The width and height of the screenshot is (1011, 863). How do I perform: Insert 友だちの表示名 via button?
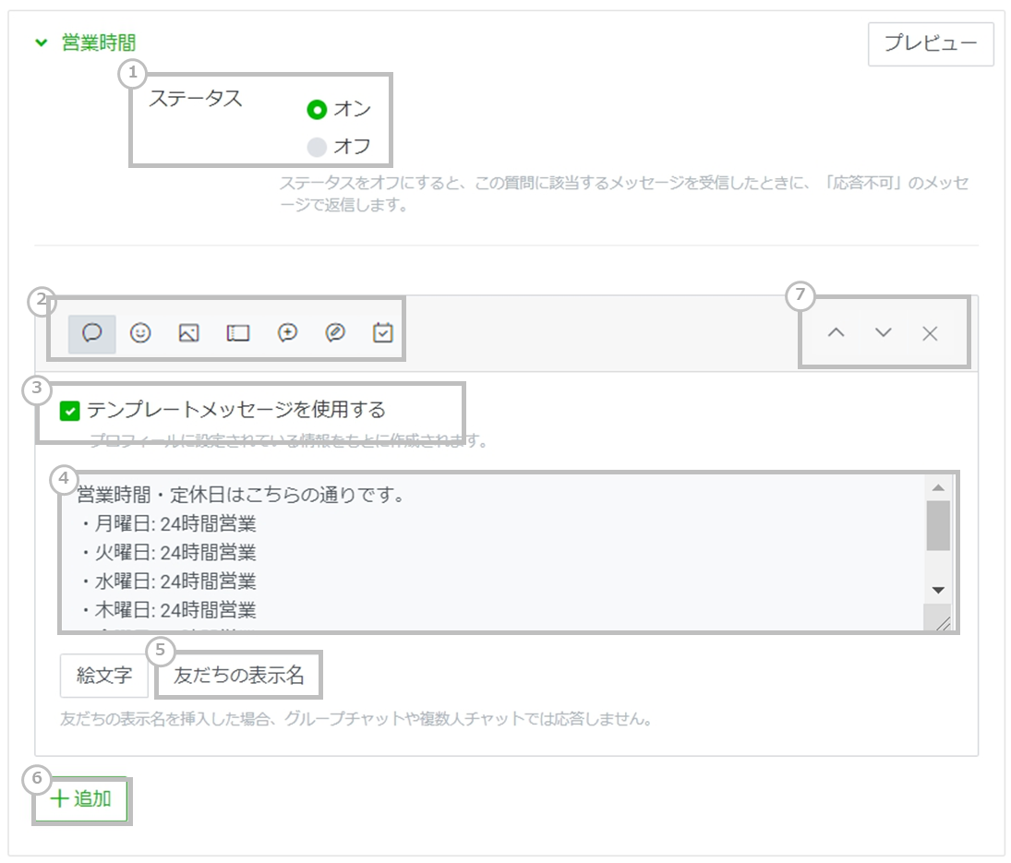click(238, 676)
